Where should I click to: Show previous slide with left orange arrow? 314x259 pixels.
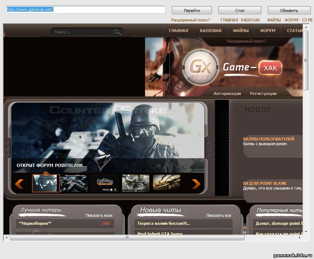point(19,184)
